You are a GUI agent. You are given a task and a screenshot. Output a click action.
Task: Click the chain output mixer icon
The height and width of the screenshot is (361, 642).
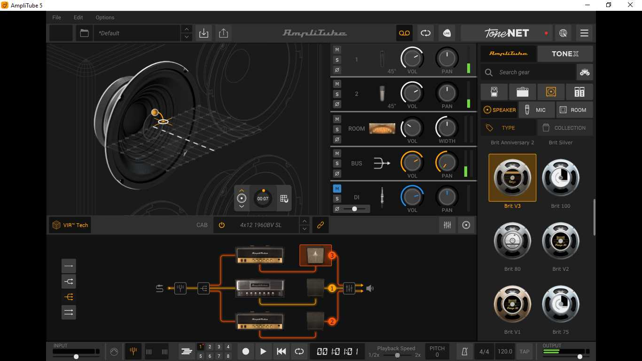(x=349, y=288)
